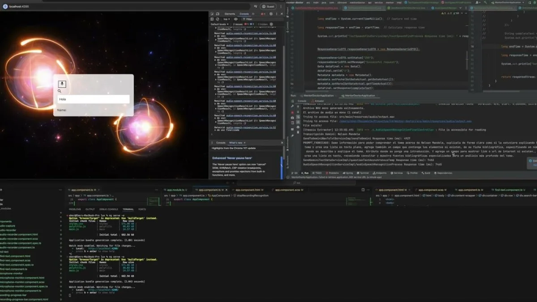Open microphone-monitor.component.html in the file tree

point(22,278)
